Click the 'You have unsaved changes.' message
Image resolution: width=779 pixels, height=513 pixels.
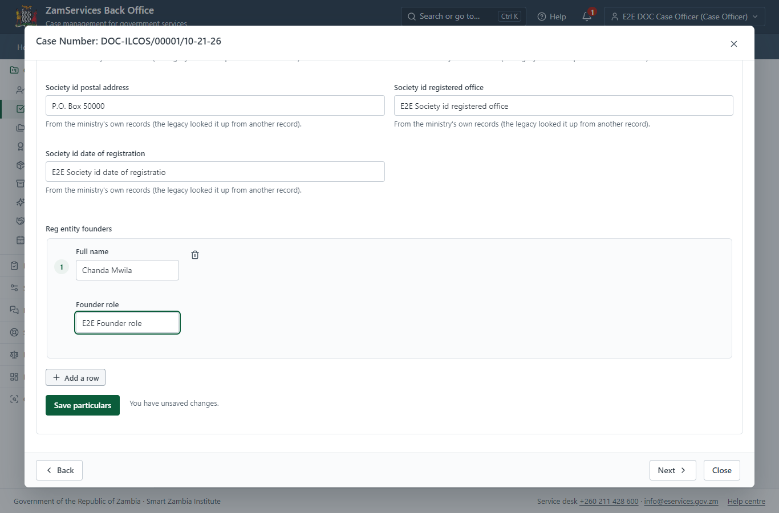click(x=174, y=404)
